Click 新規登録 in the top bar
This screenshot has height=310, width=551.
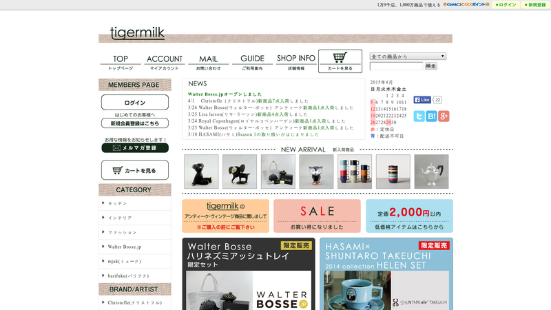coord(535,5)
